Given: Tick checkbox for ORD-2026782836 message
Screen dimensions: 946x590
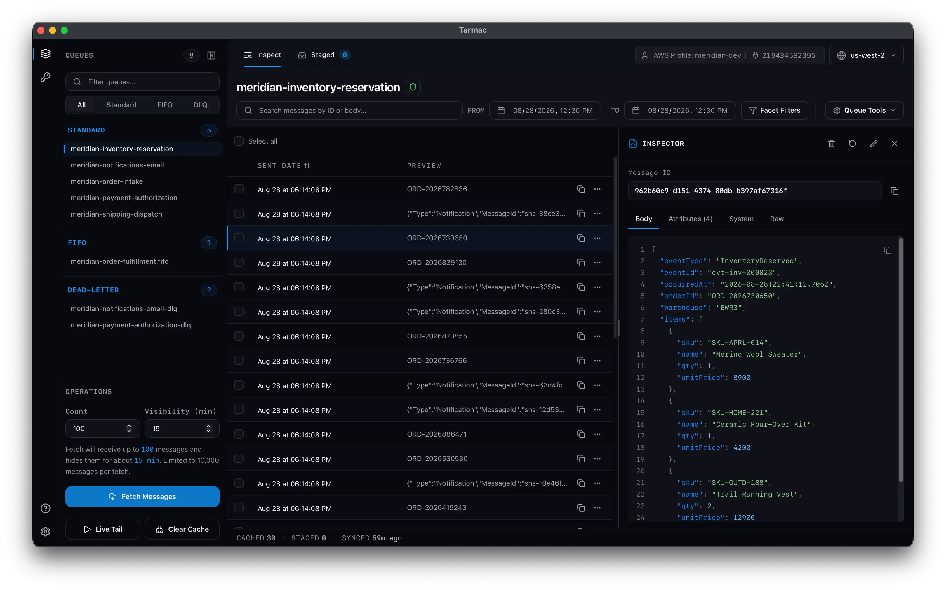Looking at the screenshot, I should 239,189.
